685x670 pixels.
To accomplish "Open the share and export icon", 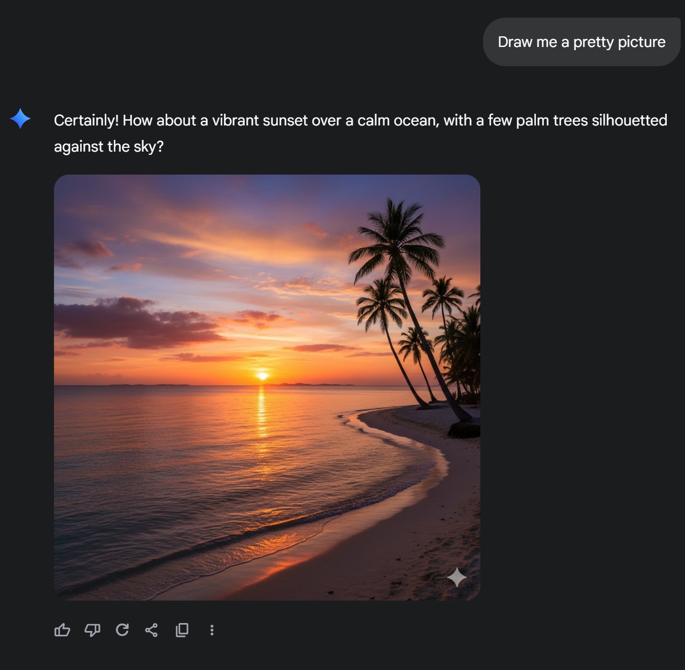I will (152, 630).
